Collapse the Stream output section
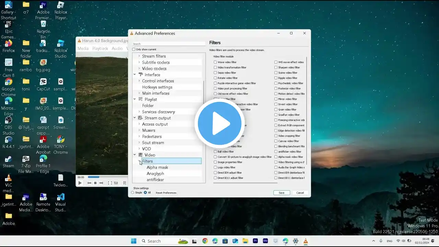 (135, 118)
